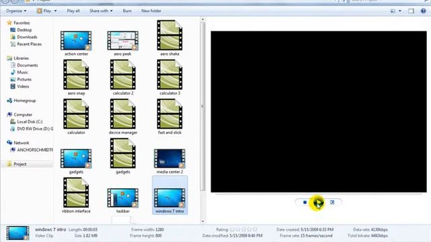Change the view icon in toolbar

[393, 11]
